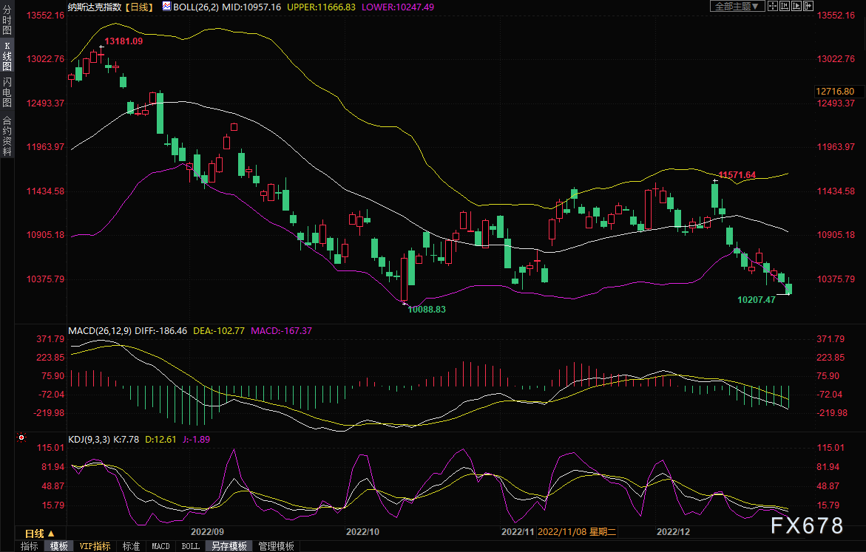Click the crosshair cursor icon

772,6
